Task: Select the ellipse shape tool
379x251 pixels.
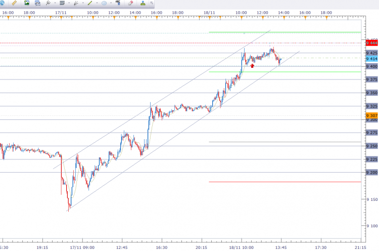Action: pos(104,3)
